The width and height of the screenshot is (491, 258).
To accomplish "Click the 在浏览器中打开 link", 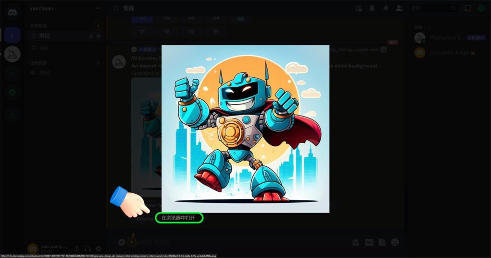I will [178, 218].
